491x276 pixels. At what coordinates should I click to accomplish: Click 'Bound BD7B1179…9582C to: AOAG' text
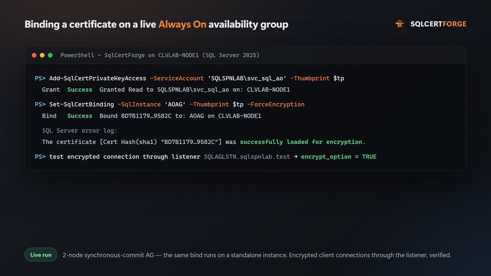coord(152,116)
